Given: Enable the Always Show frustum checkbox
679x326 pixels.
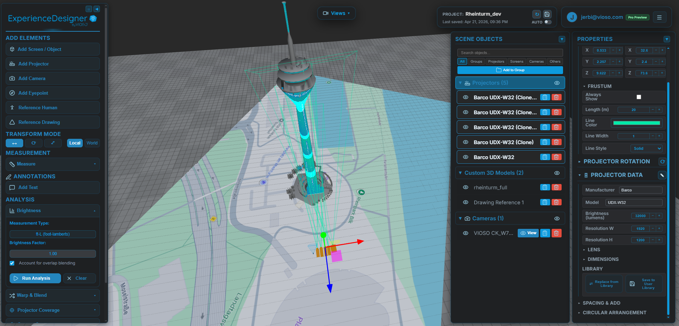Looking at the screenshot, I should point(639,96).
